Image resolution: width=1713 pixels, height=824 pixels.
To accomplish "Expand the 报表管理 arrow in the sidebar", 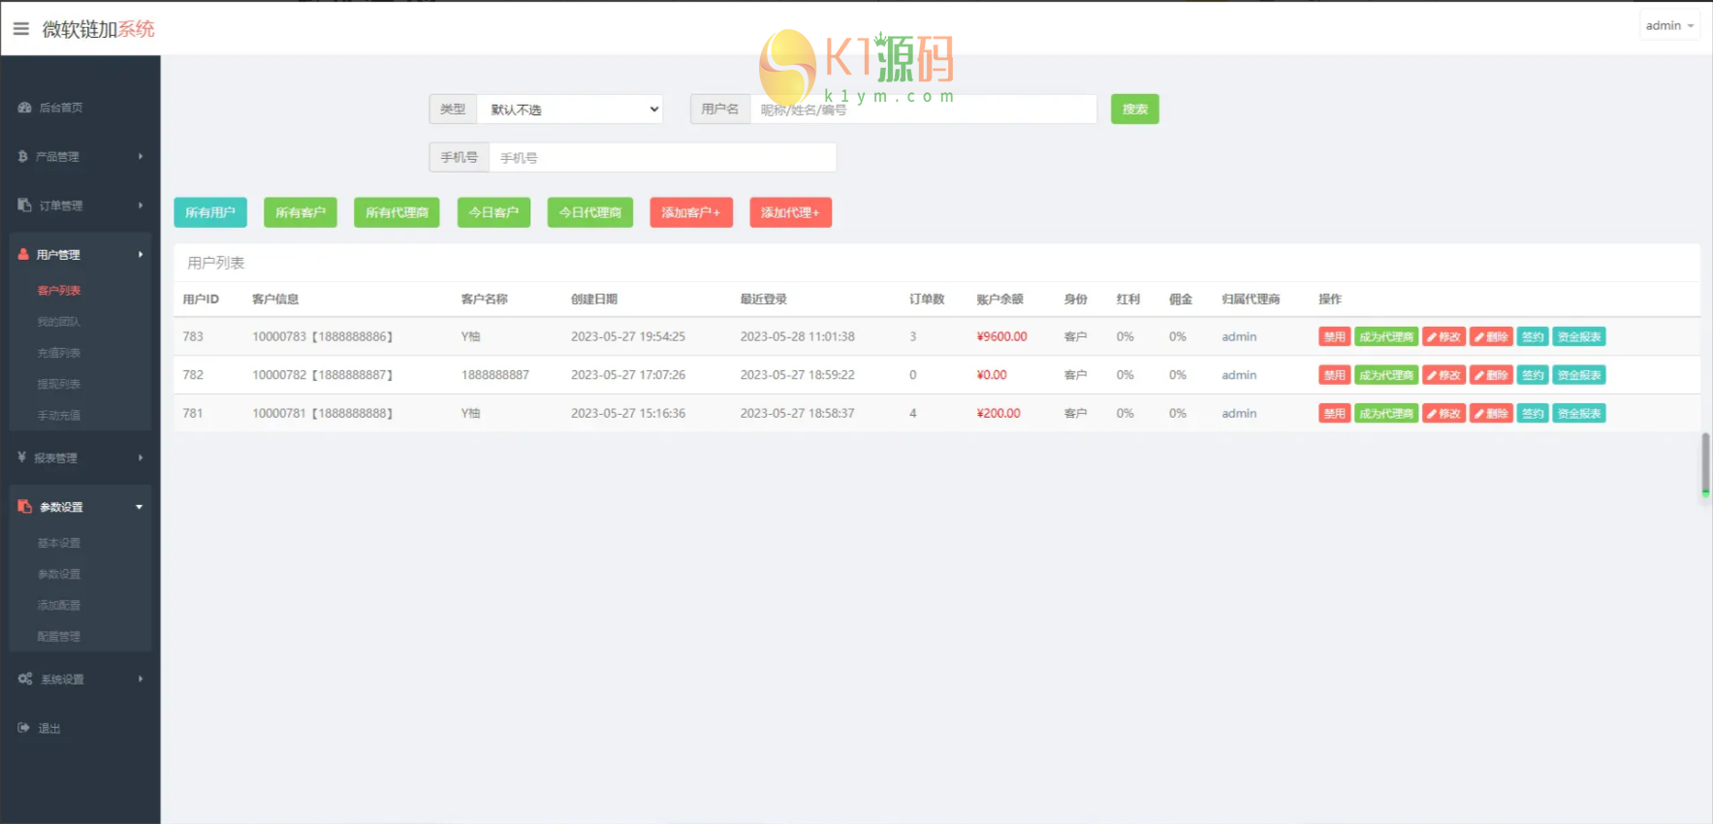I will [141, 458].
